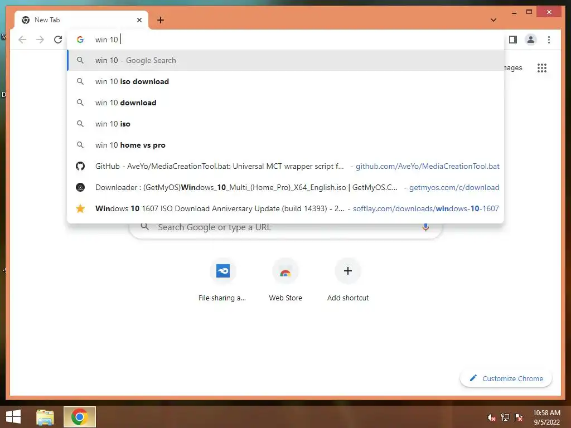Reload the page with the refresh icon
The image size is (571, 428).
58,40
